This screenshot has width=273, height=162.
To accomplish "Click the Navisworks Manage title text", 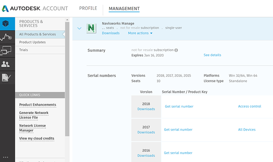I will (118, 23).
